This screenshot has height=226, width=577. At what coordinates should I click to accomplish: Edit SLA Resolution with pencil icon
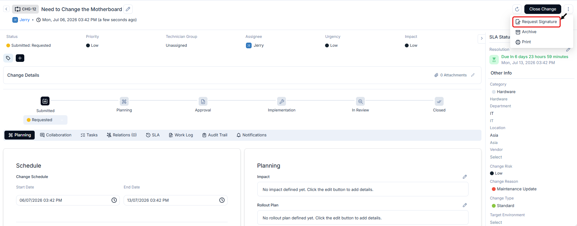[x=568, y=50]
